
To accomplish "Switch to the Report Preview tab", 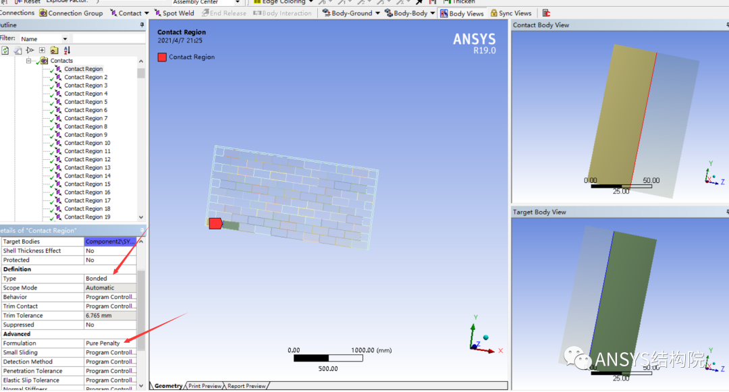I will [x=246, y=385].
